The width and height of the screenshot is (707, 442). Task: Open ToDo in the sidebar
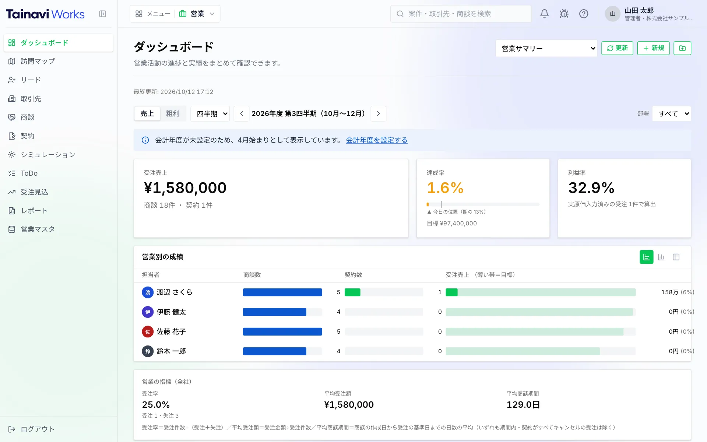point(59,173)
